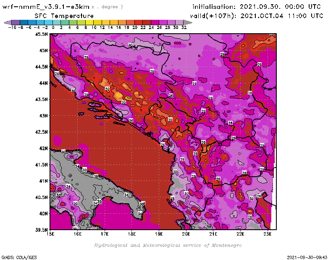336x260 pixels.
Task: Click the 38 contour label over southern Italy
Action: click(x=96, y=176)
